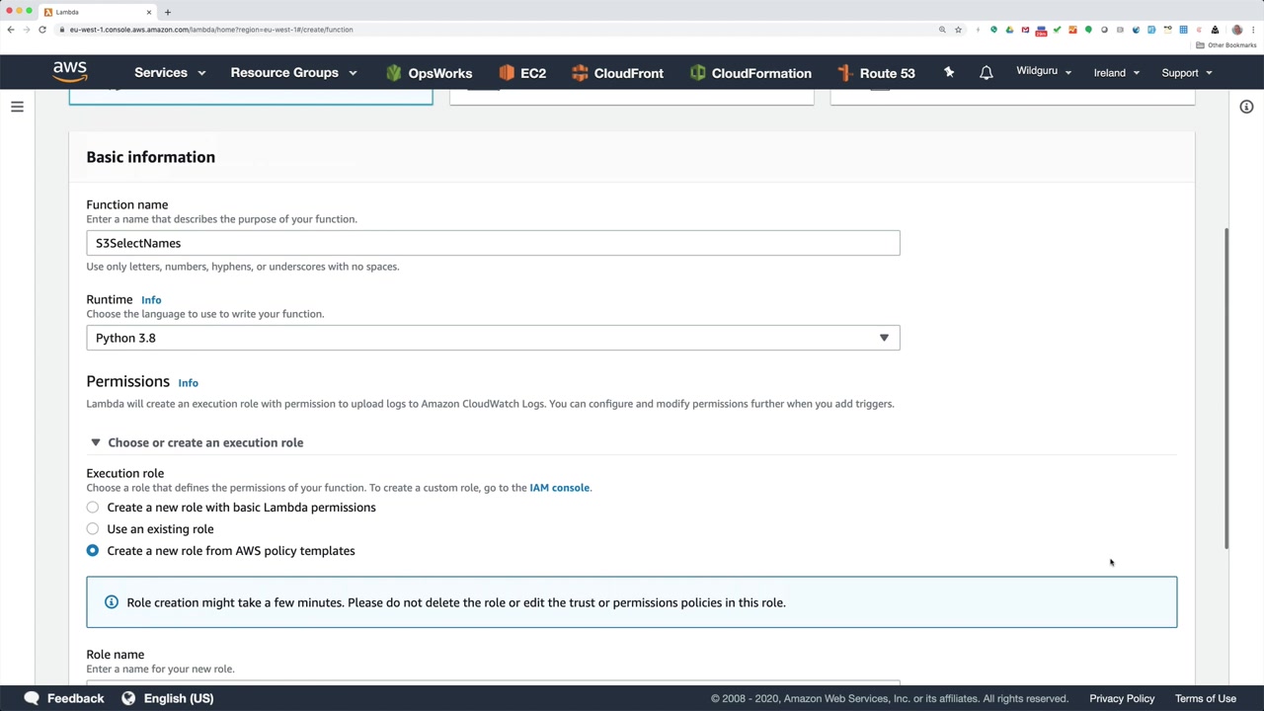Image resolution: width=1264 pixels, height=711 pixels.
Task: Open the Route 53 shortcut icon
Action: (x=844, y=73)
